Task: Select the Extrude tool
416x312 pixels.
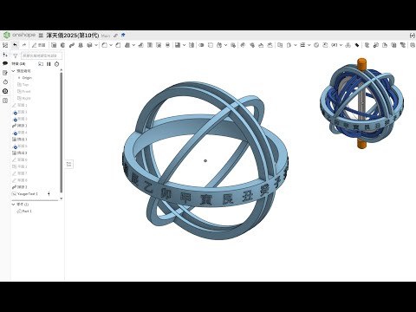Action: pos(54,45)
